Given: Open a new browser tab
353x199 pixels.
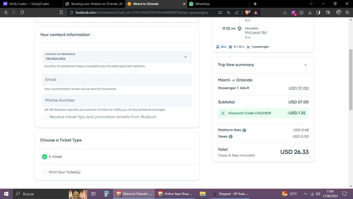Looking at the screenshot, I should pyautogui.click(x=255, y=4).
